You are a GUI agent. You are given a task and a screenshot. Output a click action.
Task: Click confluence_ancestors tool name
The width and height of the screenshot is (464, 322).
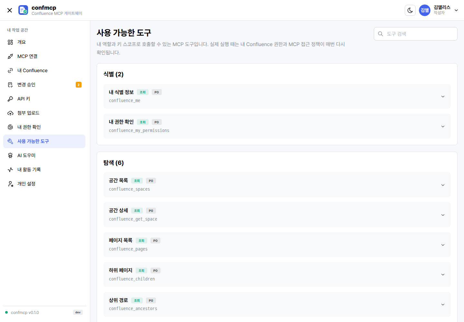(x=133, y=308)
